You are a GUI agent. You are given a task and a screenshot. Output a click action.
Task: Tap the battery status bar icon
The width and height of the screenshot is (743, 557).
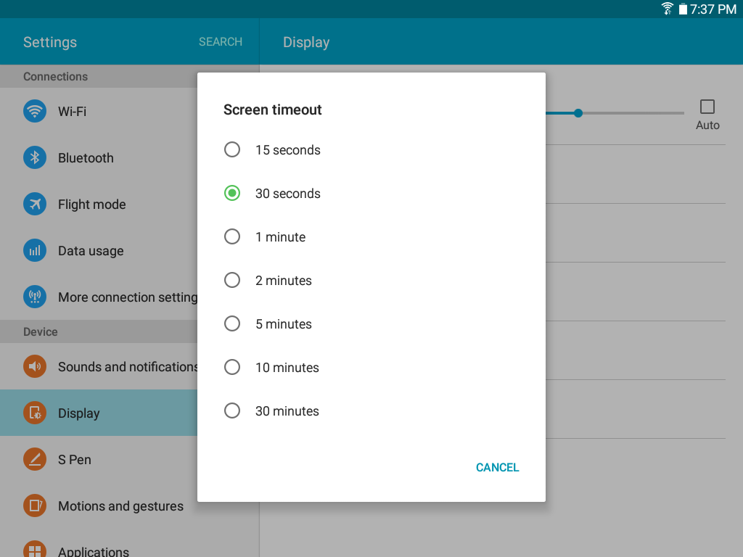pos(683,9)
